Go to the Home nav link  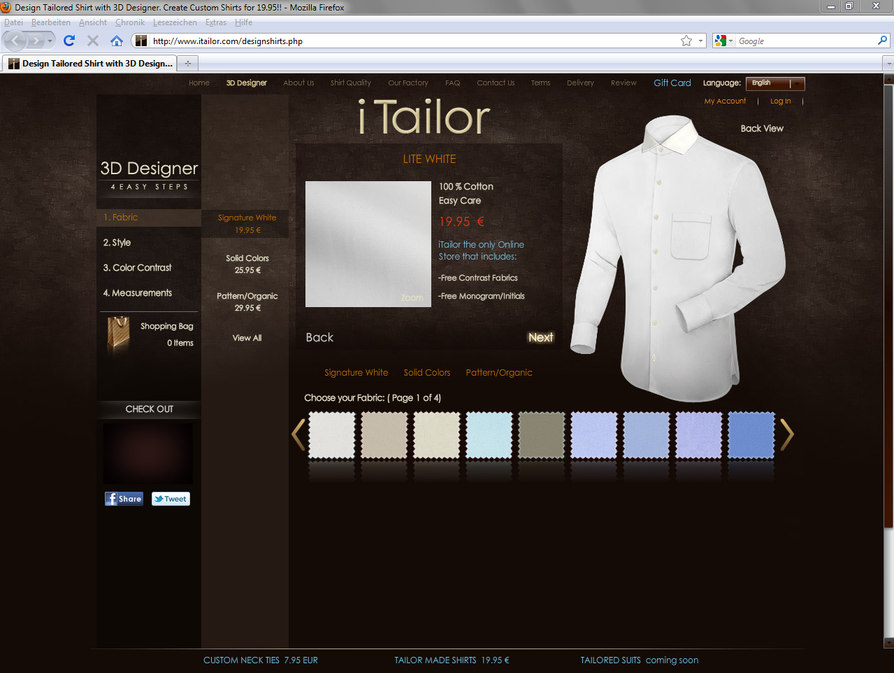pyautogui.click(x=199, y=83)
